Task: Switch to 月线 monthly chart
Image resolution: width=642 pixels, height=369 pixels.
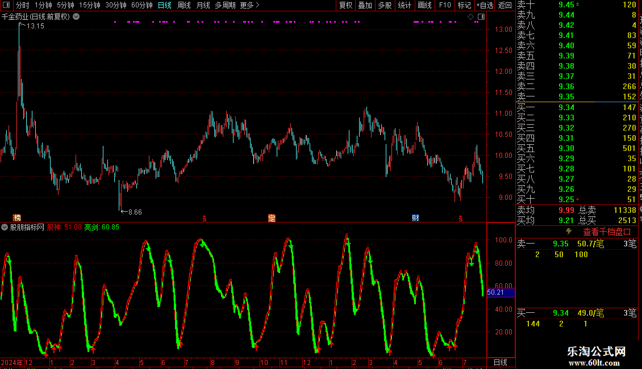Action: point(203,5)
